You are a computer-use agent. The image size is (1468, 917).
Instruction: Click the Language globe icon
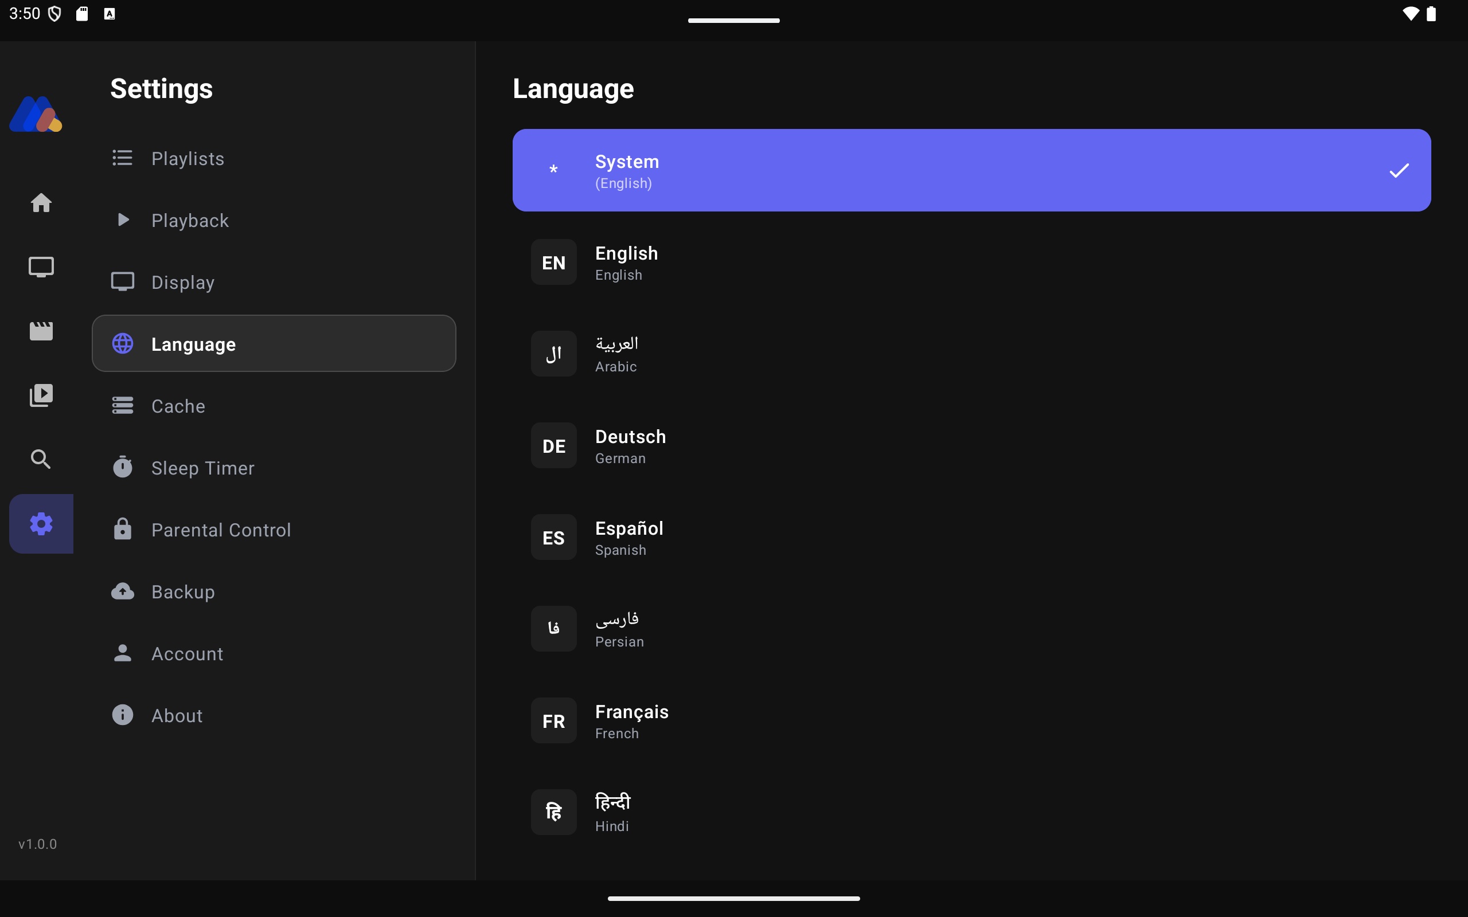[x=123, y=343]
